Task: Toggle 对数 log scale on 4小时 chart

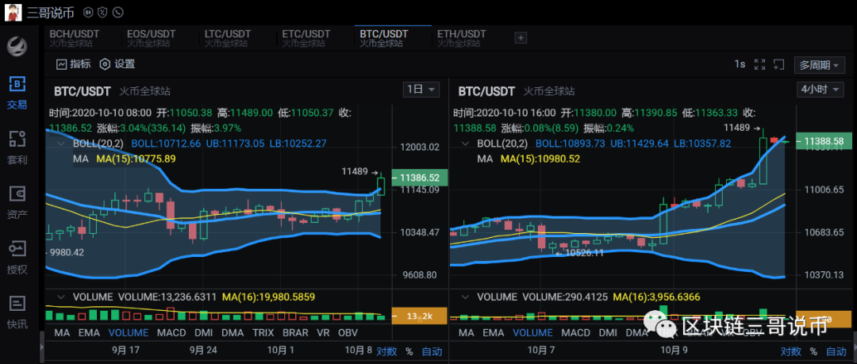Action: click(791, 351)
